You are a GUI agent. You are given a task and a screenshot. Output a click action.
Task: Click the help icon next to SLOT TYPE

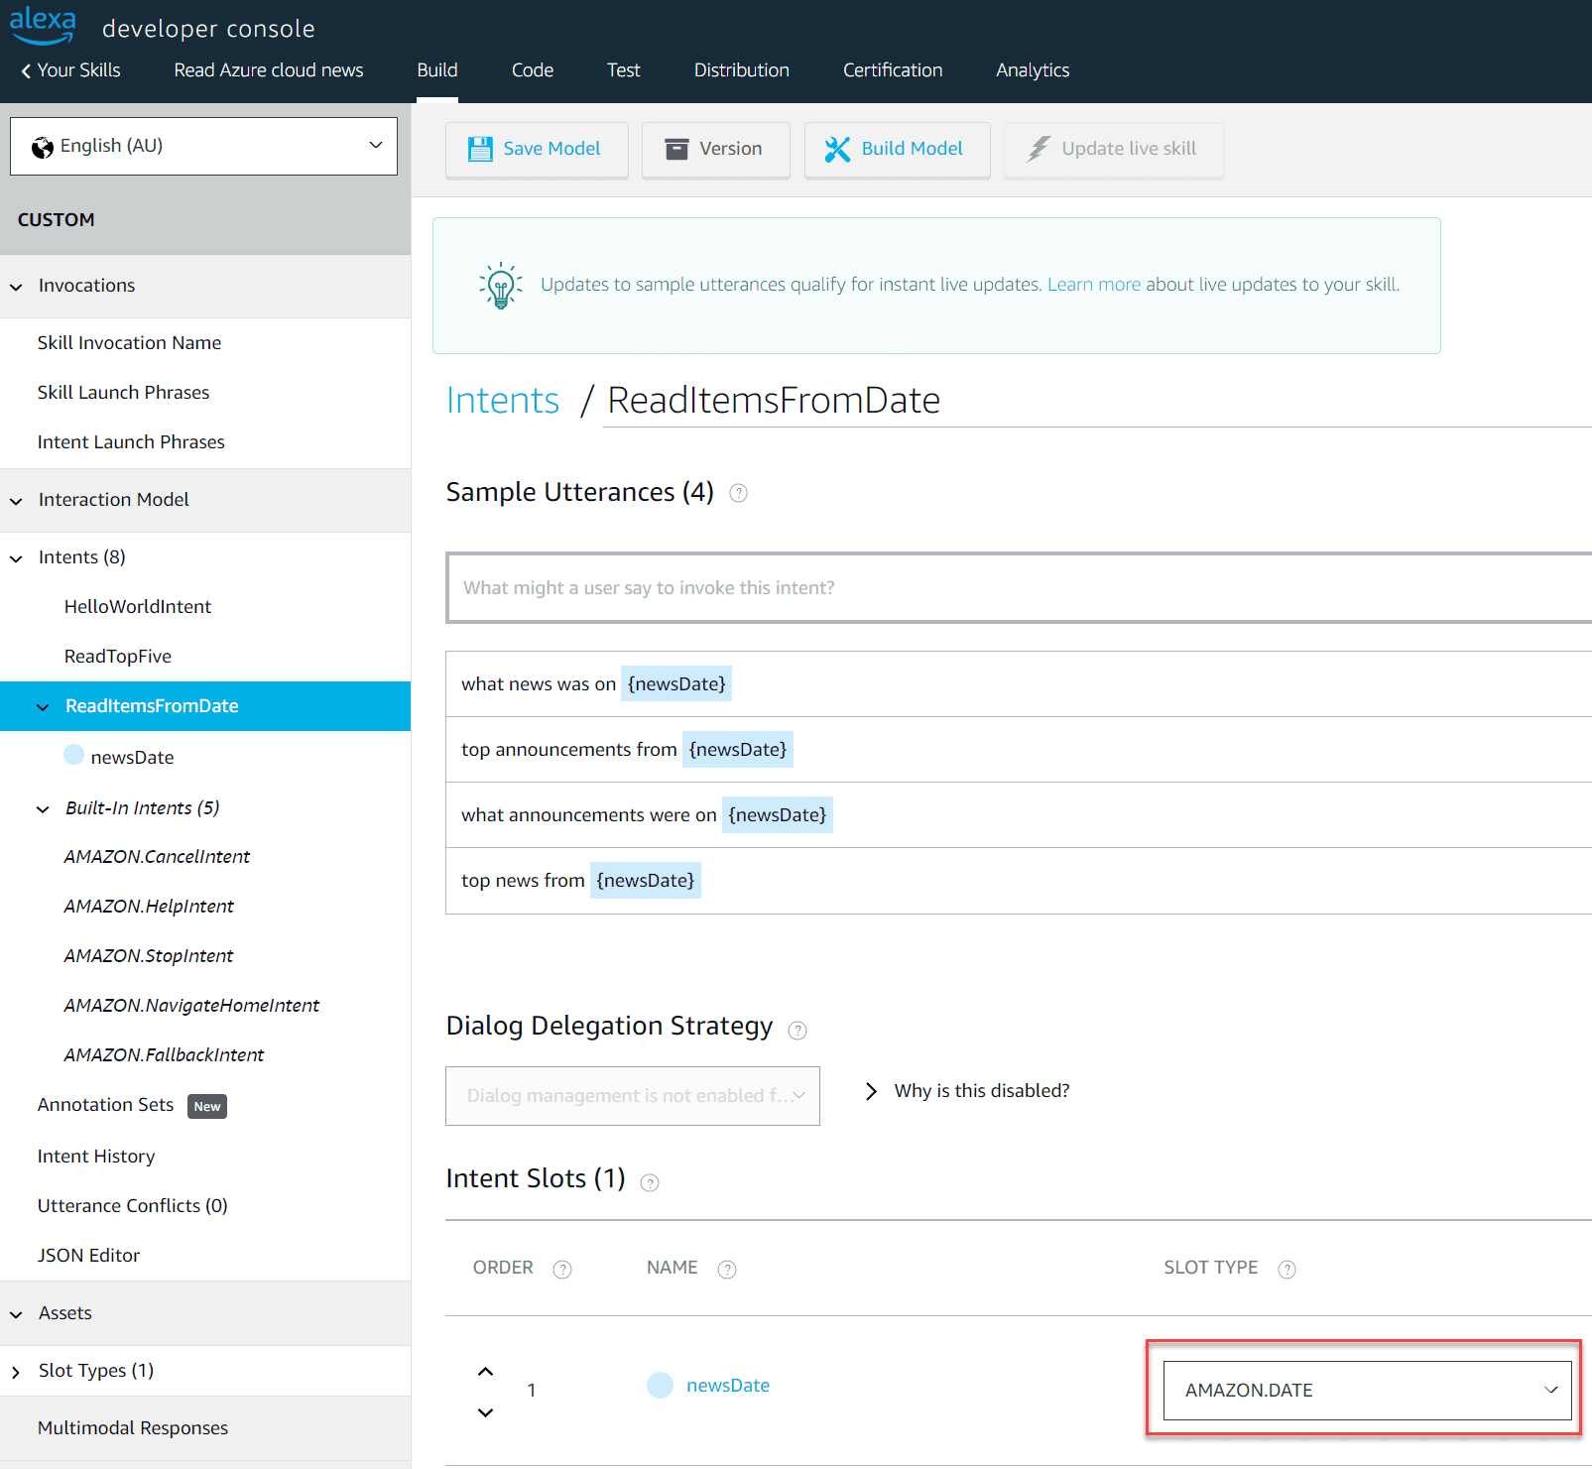pos(1286,1270)
